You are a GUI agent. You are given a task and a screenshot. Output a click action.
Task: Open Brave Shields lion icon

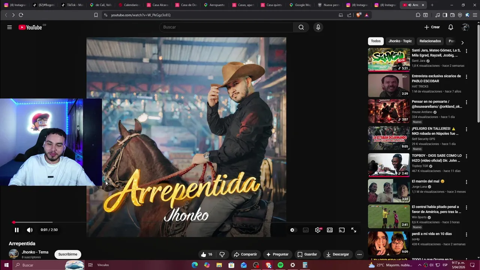click(358, 15)
